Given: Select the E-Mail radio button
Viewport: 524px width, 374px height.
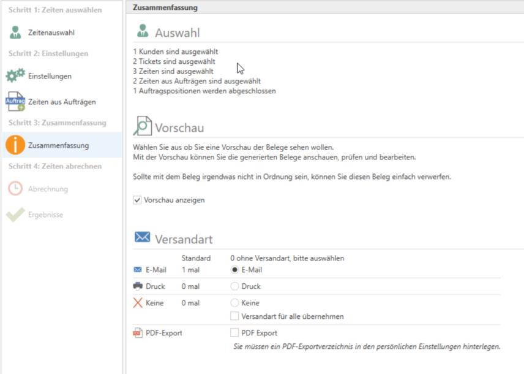Looking at the screenshot, I should tap(234, 270).
